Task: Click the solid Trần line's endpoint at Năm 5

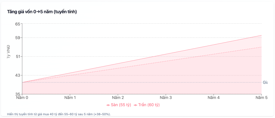Action: [261, 35]
